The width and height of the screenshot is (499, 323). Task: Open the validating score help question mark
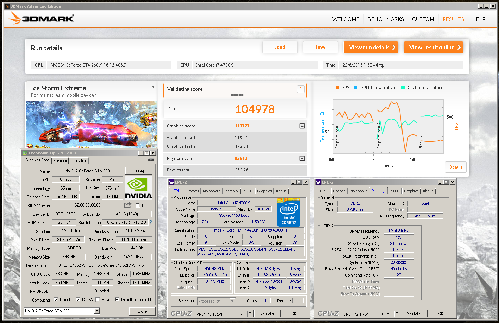tap(300, 89)
